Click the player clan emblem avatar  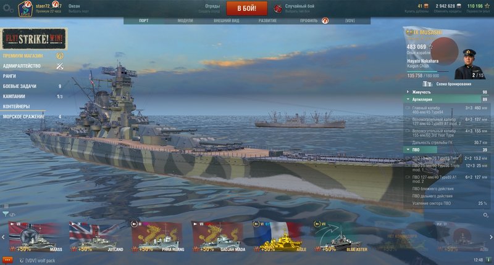pyautogui.click(x=25, y=9)
